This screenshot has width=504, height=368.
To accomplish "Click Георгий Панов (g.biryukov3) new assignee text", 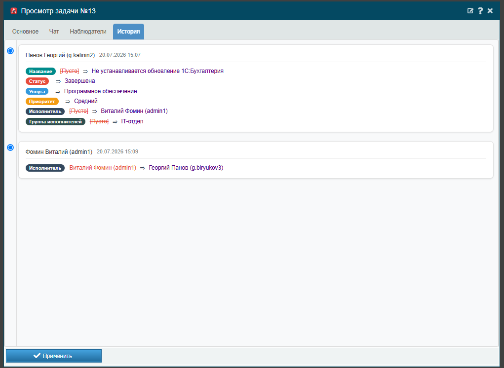I will (186, 168).
